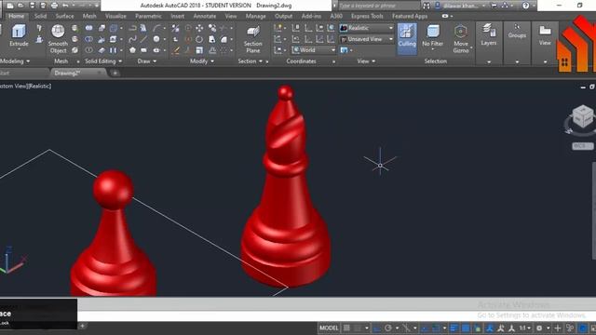This screenshot has height=335, width=596.
Task: Toggle ortho mode in status bar
Action: (x=377, y=328)
